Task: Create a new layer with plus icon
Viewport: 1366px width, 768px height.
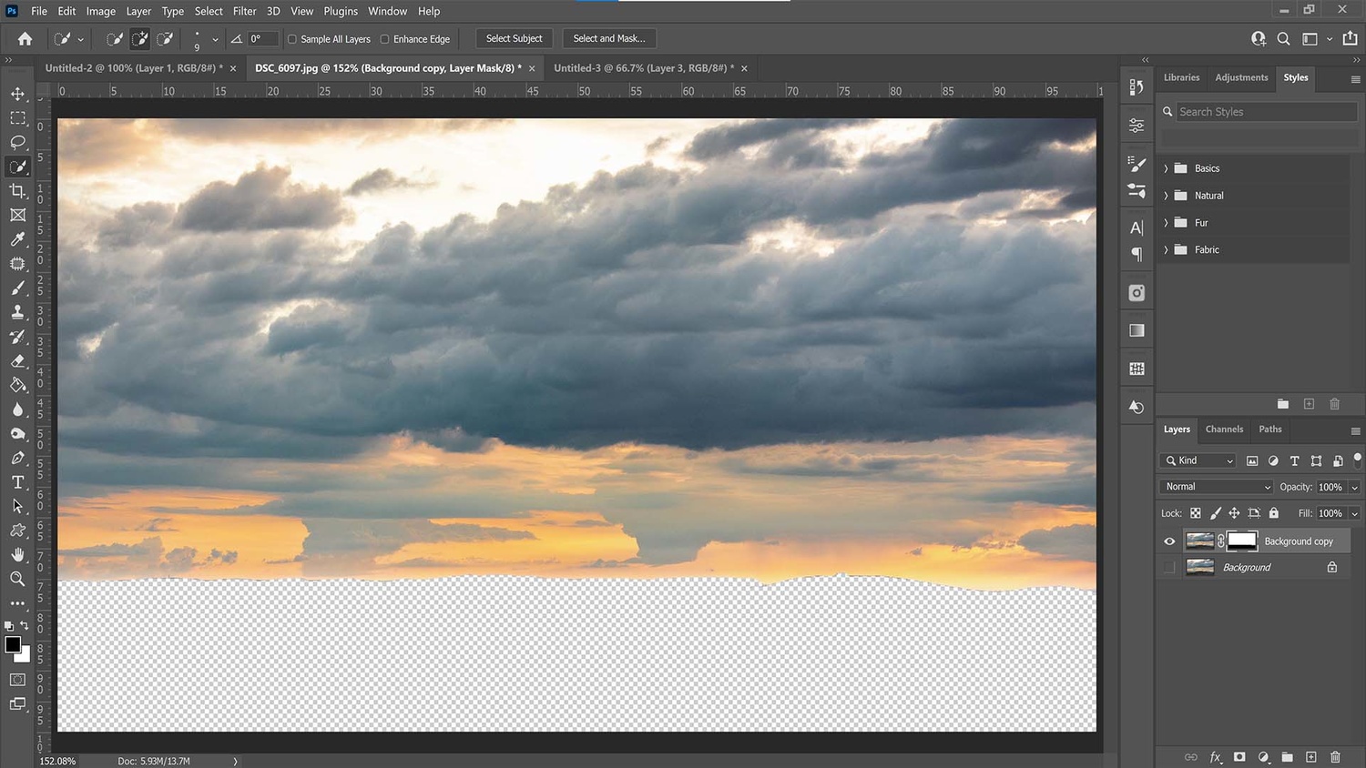Action: (1311, 757)
